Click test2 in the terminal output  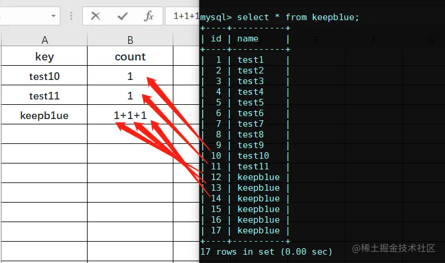tap(250, 70)
